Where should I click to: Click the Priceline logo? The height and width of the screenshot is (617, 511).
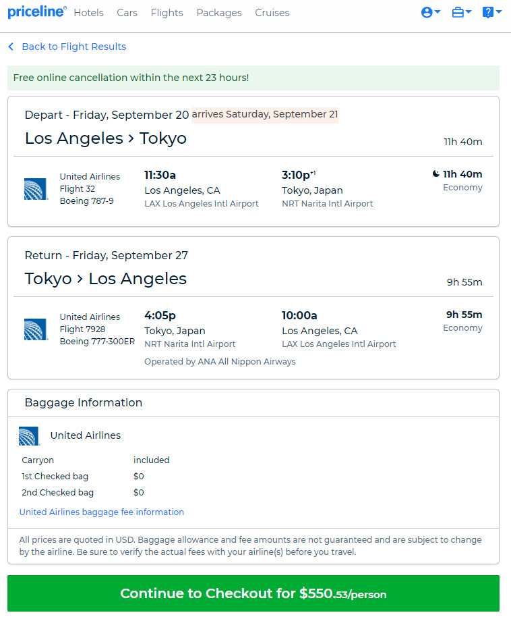(37, 11)
